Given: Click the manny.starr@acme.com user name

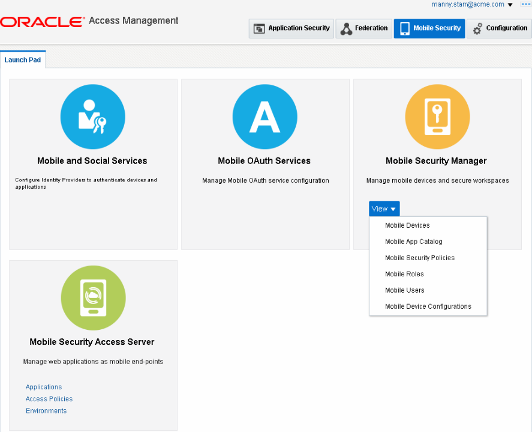Looking at the screenshot, I should [468, 4].
